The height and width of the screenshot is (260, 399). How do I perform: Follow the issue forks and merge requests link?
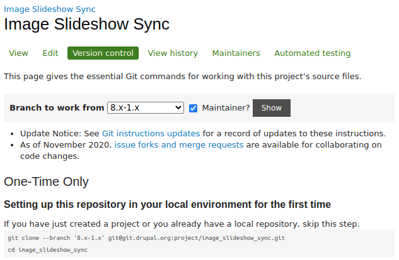(178, 144)
